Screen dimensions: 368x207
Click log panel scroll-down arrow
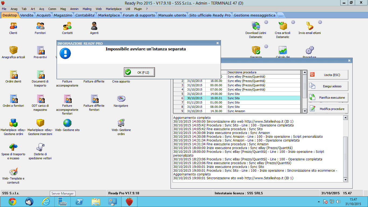pyautogui.click(x=346, y=180)
